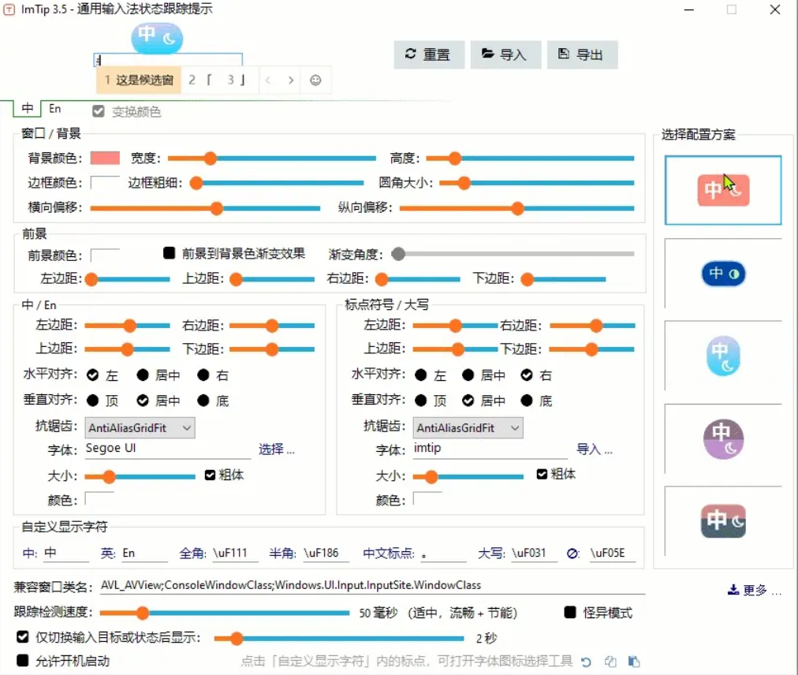Click the 半角 \uF186 field
The image size is (798, 675).
(x=326, y=553)
